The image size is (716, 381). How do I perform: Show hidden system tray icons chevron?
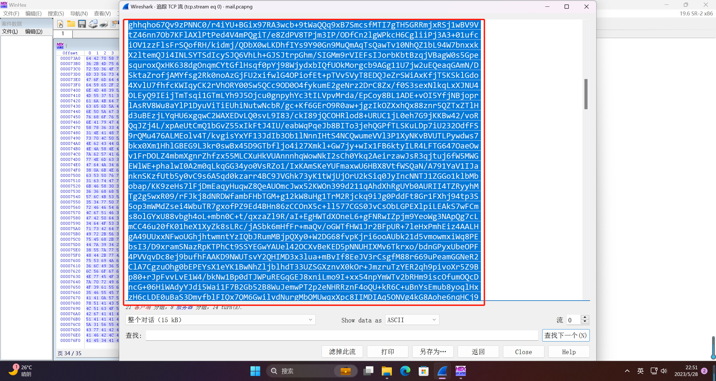(x=627, y=371)
